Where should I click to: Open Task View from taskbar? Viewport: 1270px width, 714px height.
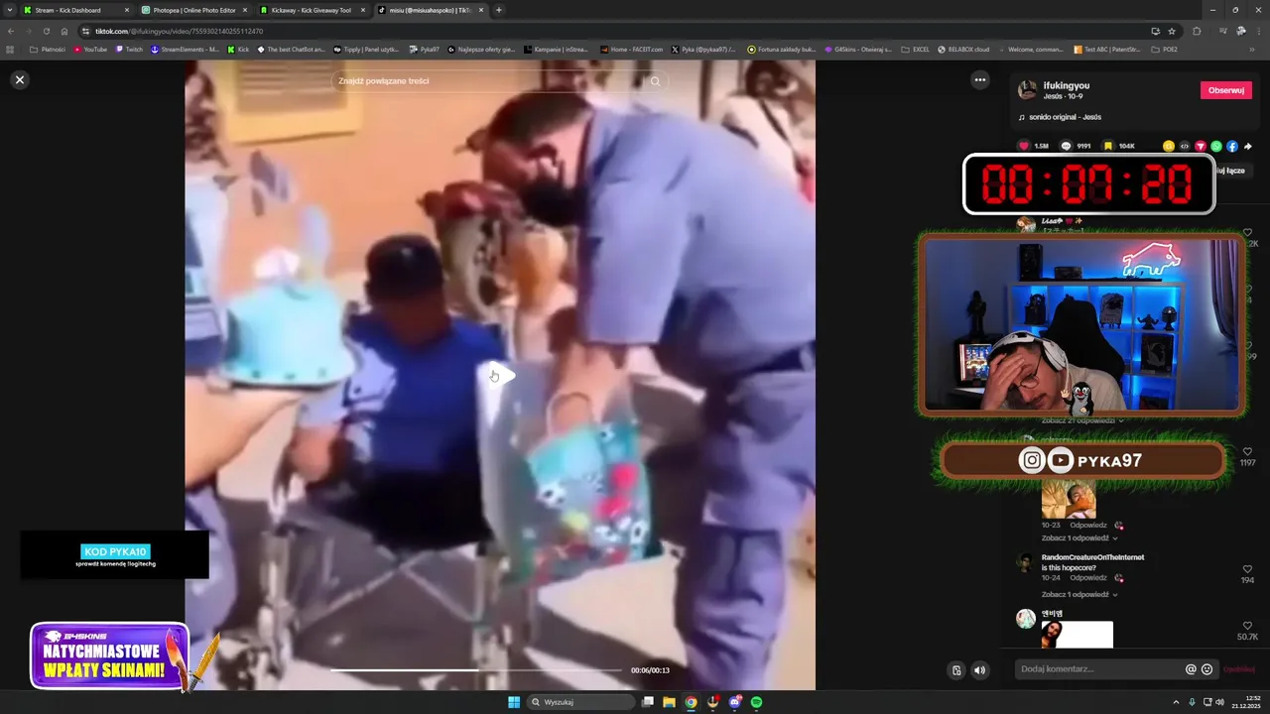click(x=648, y=702)
